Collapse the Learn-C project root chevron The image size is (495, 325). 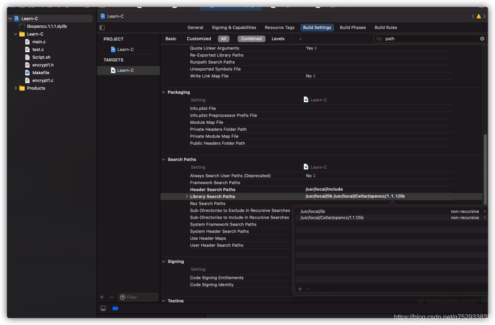(10, 19)
